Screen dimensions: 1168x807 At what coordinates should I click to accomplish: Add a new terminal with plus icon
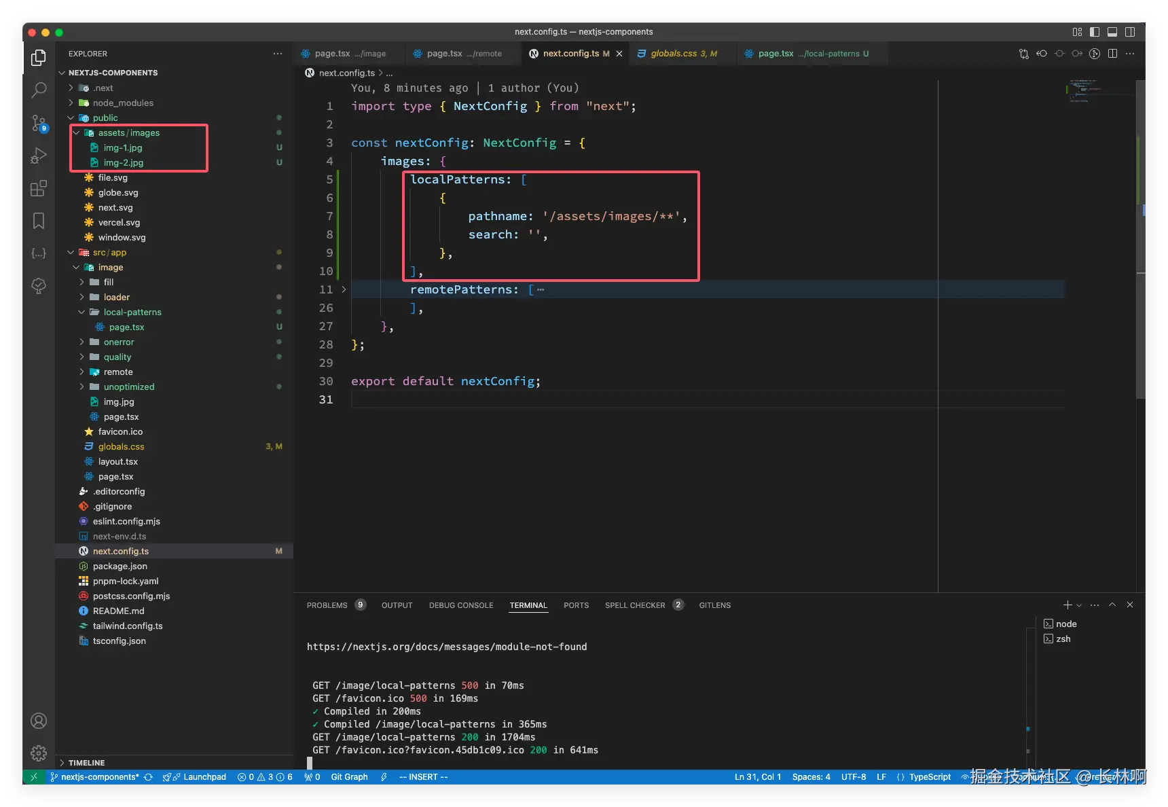[1067, 605]
